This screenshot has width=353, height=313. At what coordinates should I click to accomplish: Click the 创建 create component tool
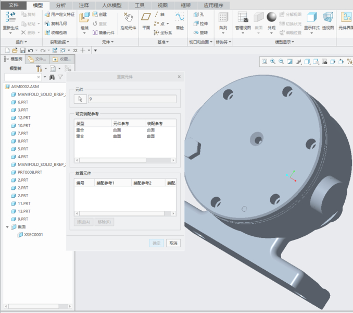click(99, 15)
